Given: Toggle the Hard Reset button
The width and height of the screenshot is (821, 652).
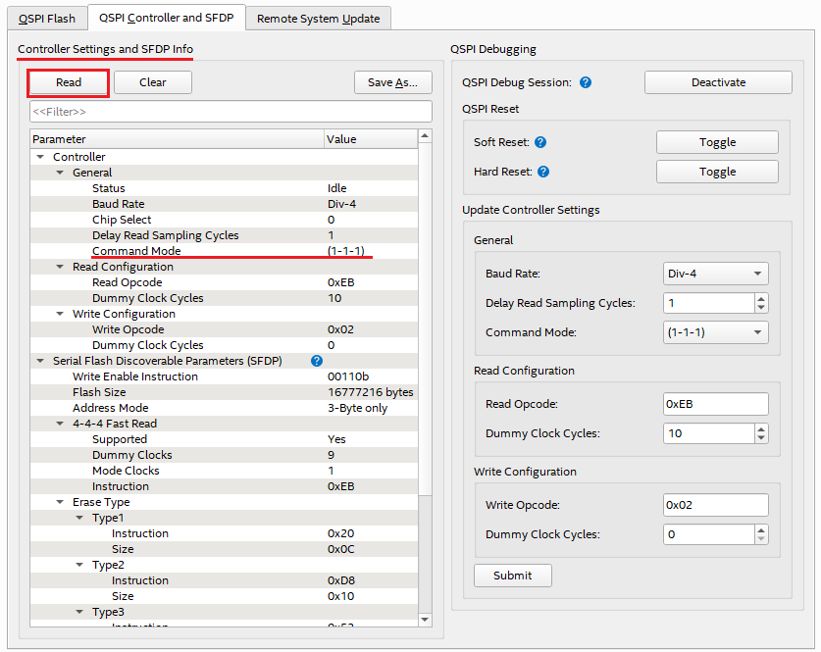Looking at the screenshot, I should [x=717, y=172].
